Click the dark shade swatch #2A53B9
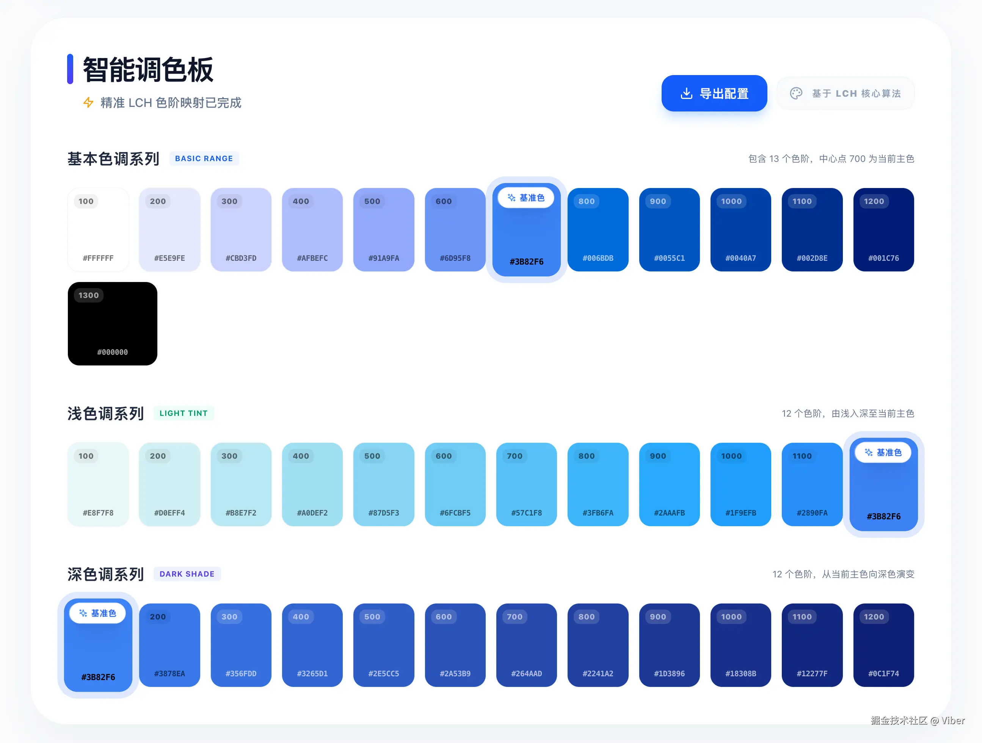Viewport: 982px width, 743px height. tap(455, 645)
